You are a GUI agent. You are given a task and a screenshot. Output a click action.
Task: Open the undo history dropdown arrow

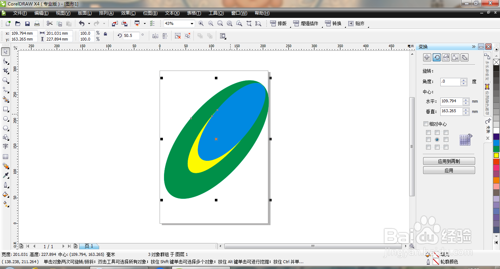tap(89, 23)
